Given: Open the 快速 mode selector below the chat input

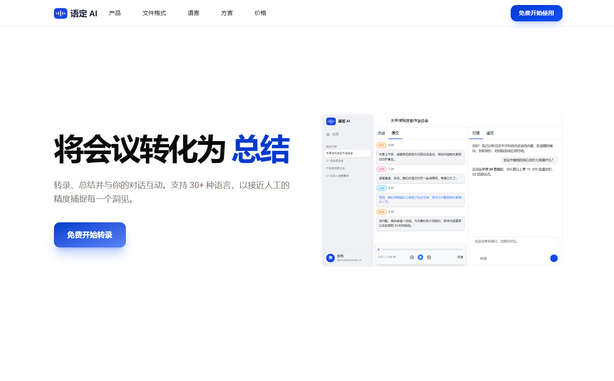Looking at the screenshot, I should tap(483, 259).
